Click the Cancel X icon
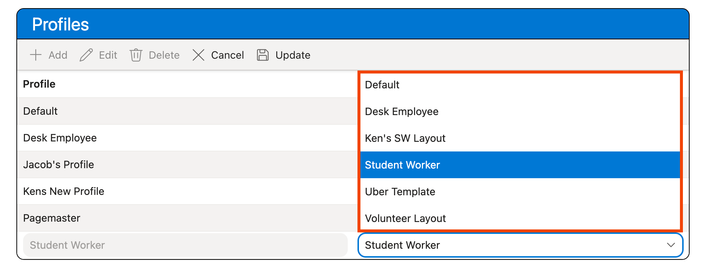Screen dimensions: 706x271 198,55
